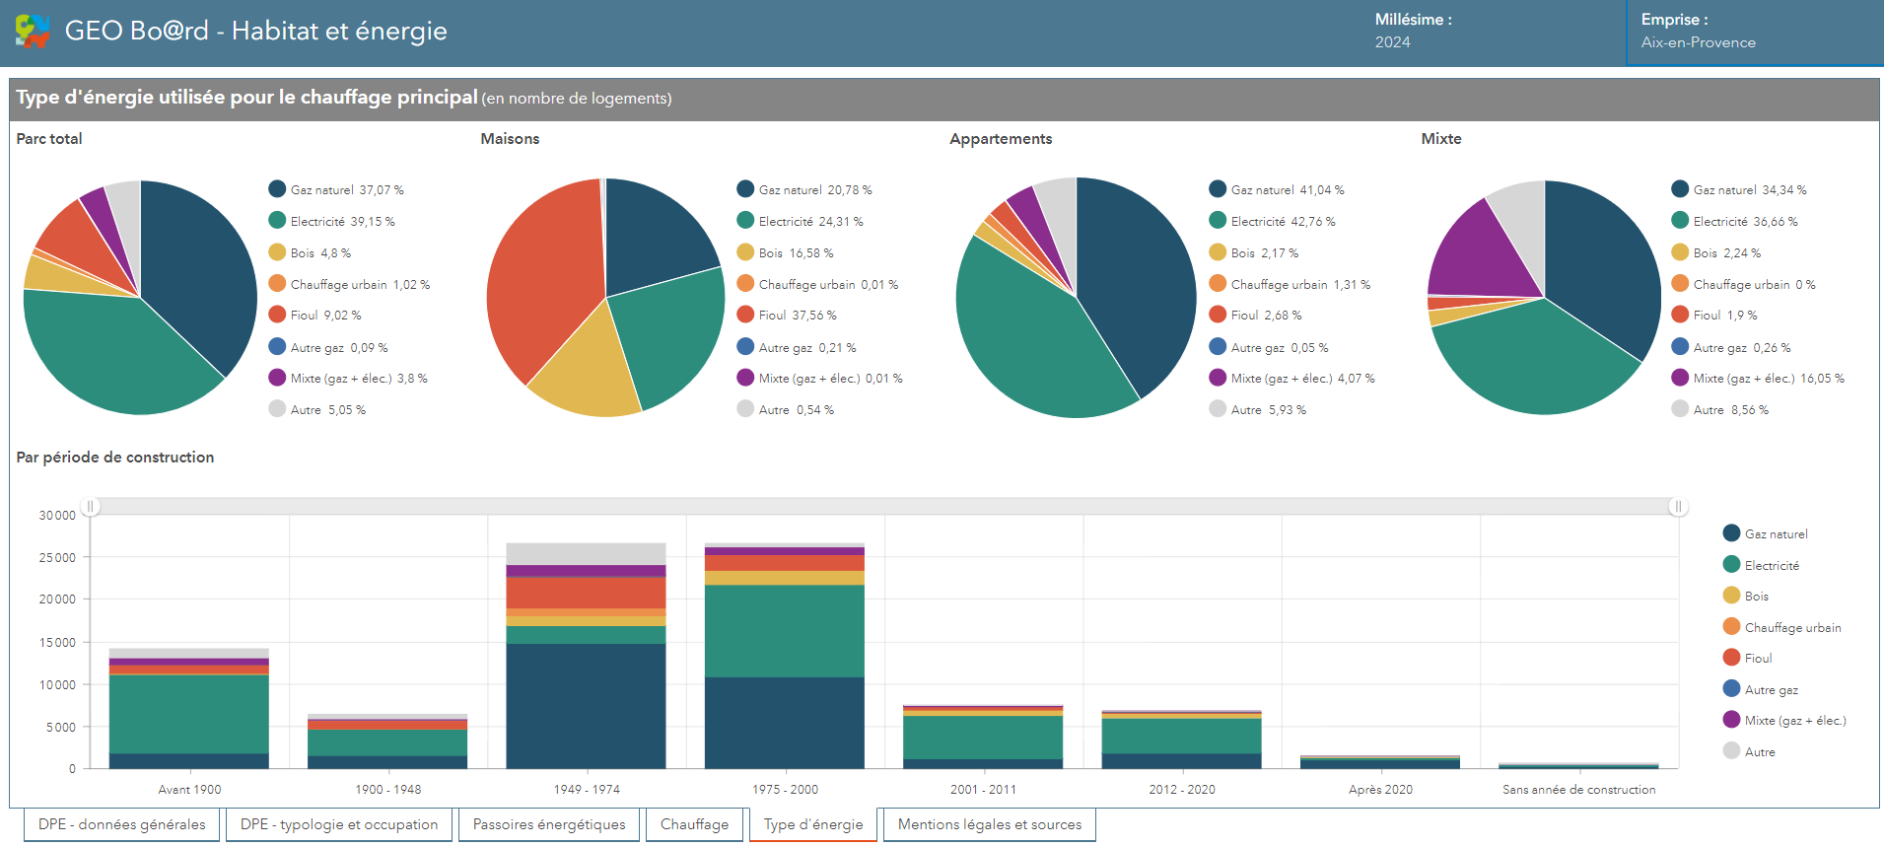
Task: Open the DPE - typologie et occupation tab
Action: point(339,824)
